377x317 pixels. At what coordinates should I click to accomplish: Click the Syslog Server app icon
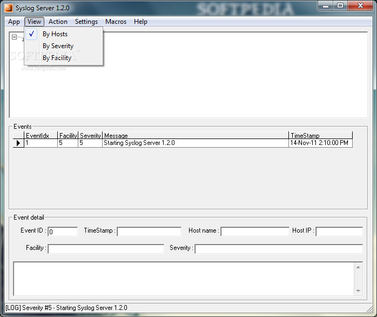9,8
